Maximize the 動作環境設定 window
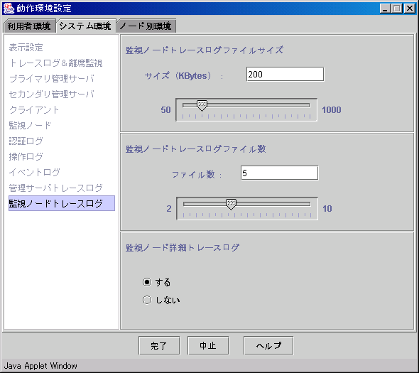The width and height of the screenshot is (419, 373). tap(397, 9)
